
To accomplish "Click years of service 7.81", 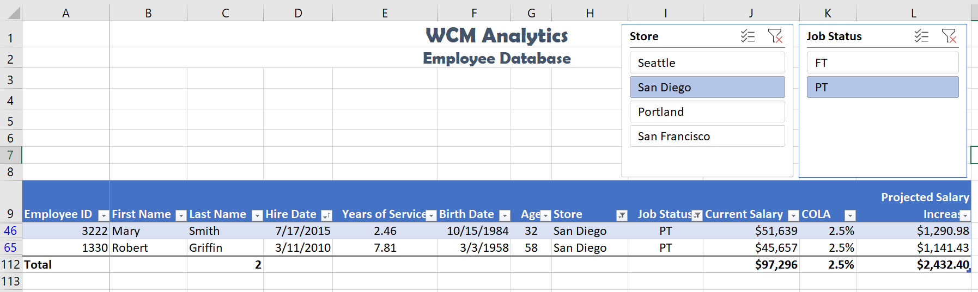I will [385, 247].
